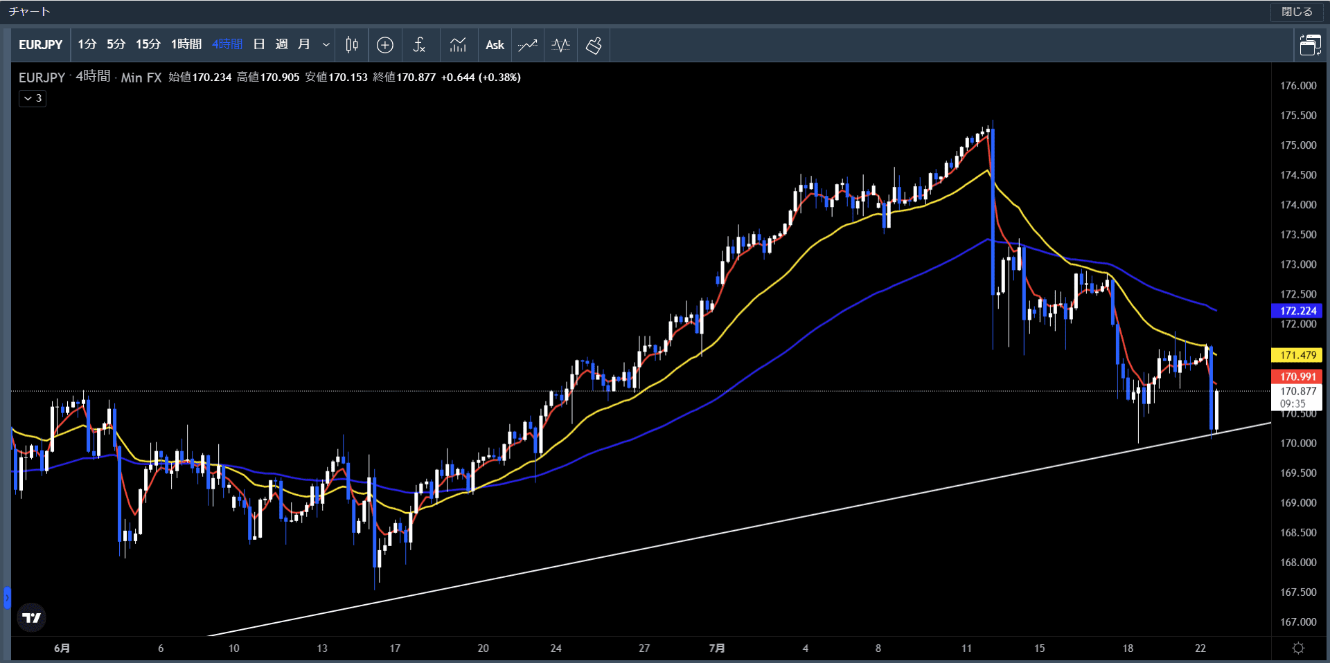Click the current price 170.877 label

pyautogui.click(x=1297, y=397)
